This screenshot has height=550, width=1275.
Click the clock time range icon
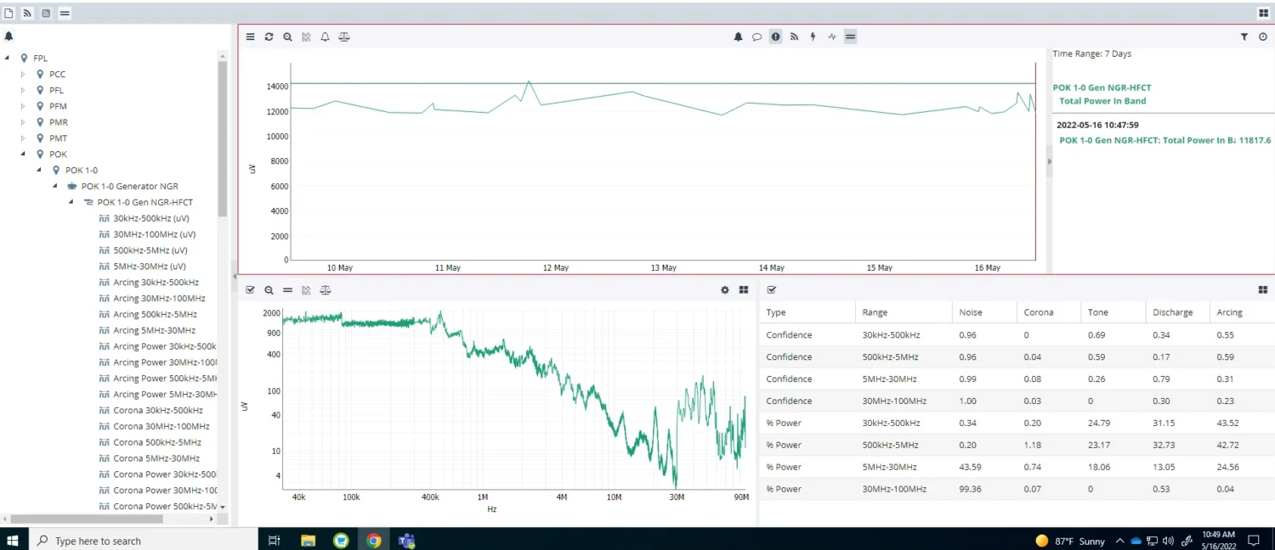click(1263, 36)
